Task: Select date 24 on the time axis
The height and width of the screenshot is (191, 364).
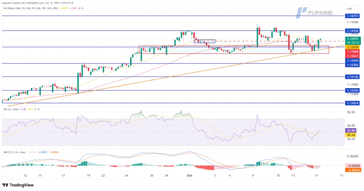Action: [x=126, y=175]
